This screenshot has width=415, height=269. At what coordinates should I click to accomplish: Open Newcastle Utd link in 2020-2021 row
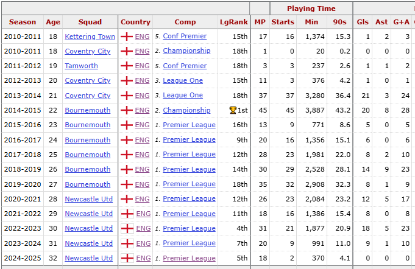(88, 199)
